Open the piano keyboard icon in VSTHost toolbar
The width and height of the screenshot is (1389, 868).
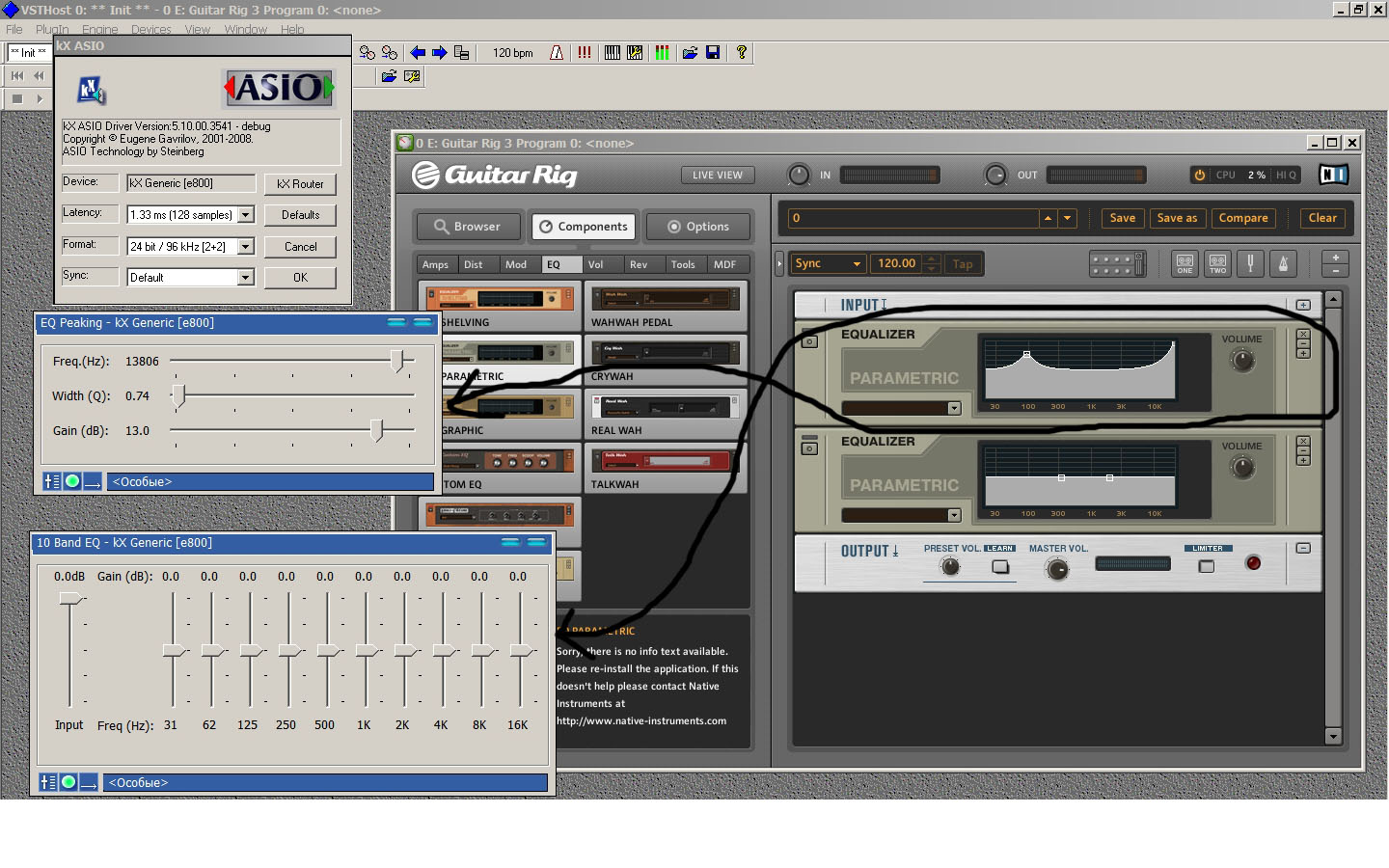pos(612,53)
